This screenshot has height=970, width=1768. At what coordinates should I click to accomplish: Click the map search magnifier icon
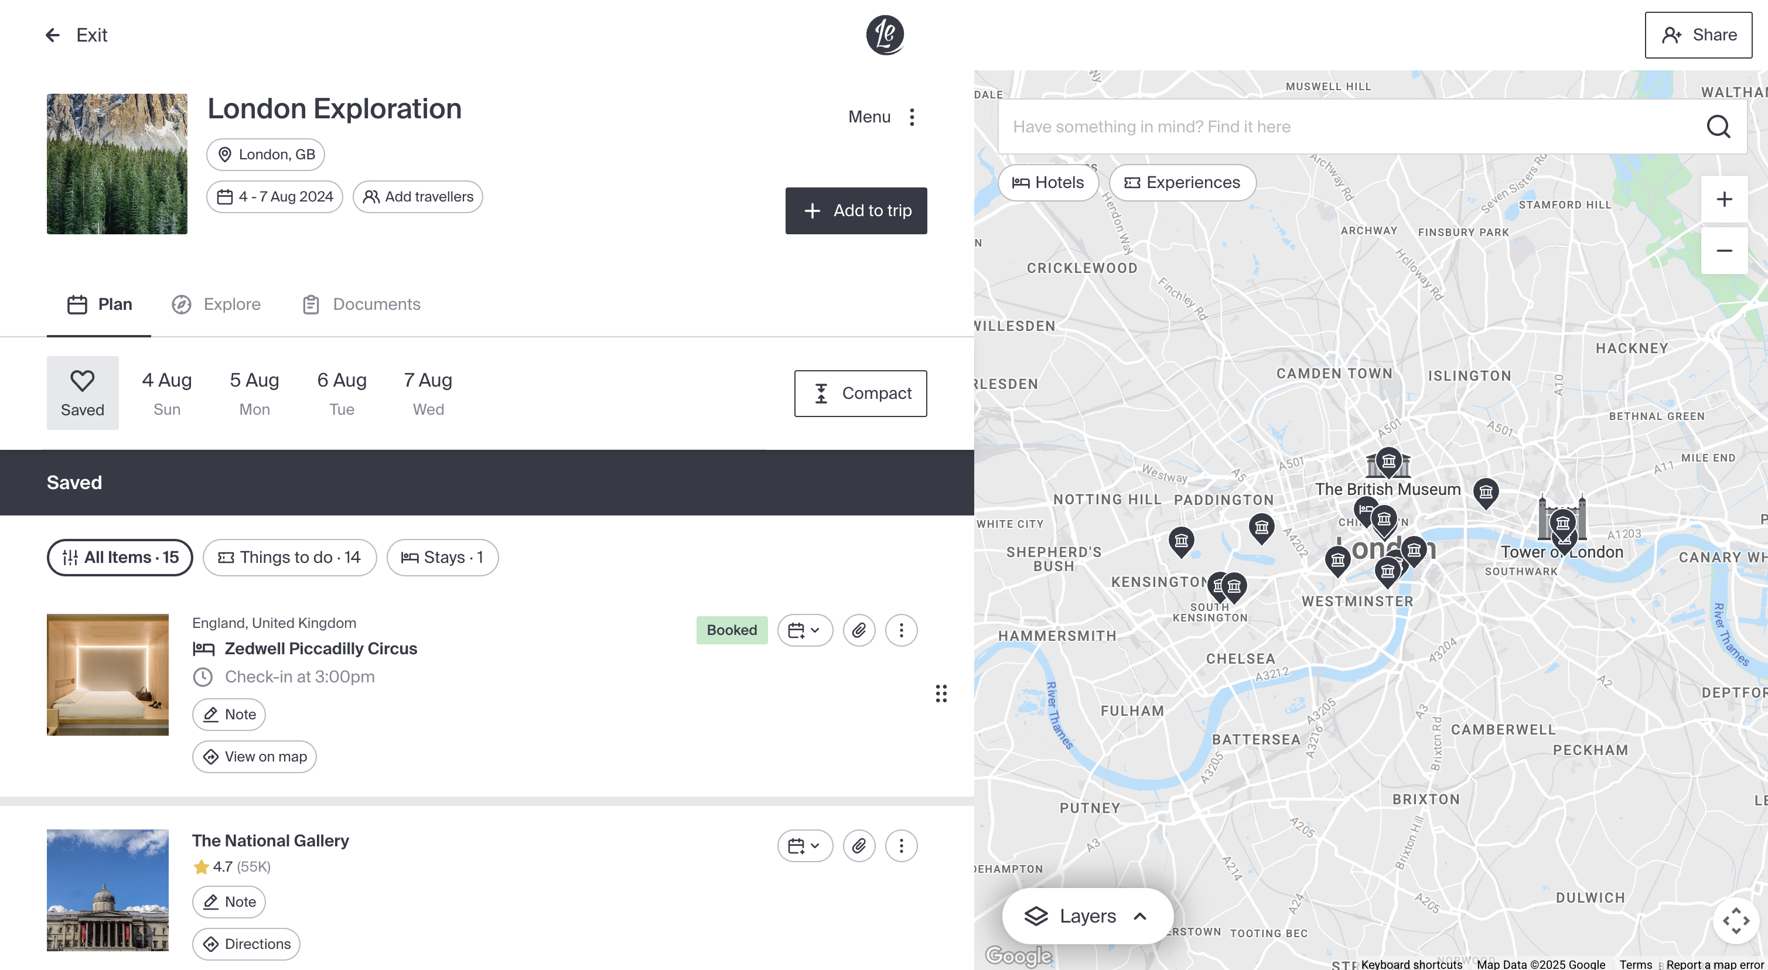pyautogui.click(x=1719, y=127)
